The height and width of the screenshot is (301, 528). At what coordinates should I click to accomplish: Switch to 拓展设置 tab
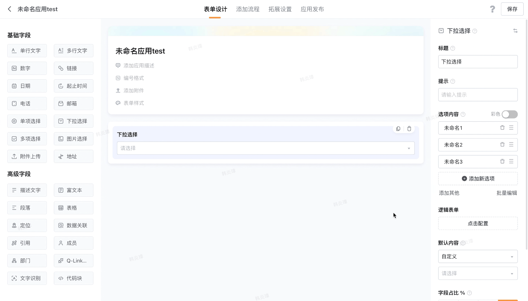(280, 9)
